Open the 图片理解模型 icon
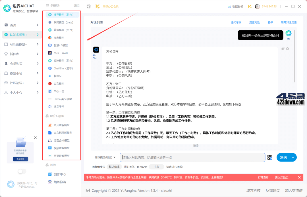Viewport: 307px width, 197px height. pos(50,125)
